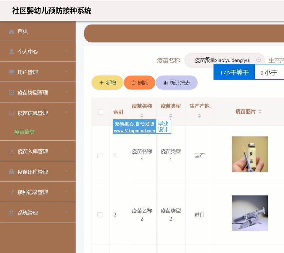
Task: Expand the 疫苗入库管理 menu
Action: 66,151
